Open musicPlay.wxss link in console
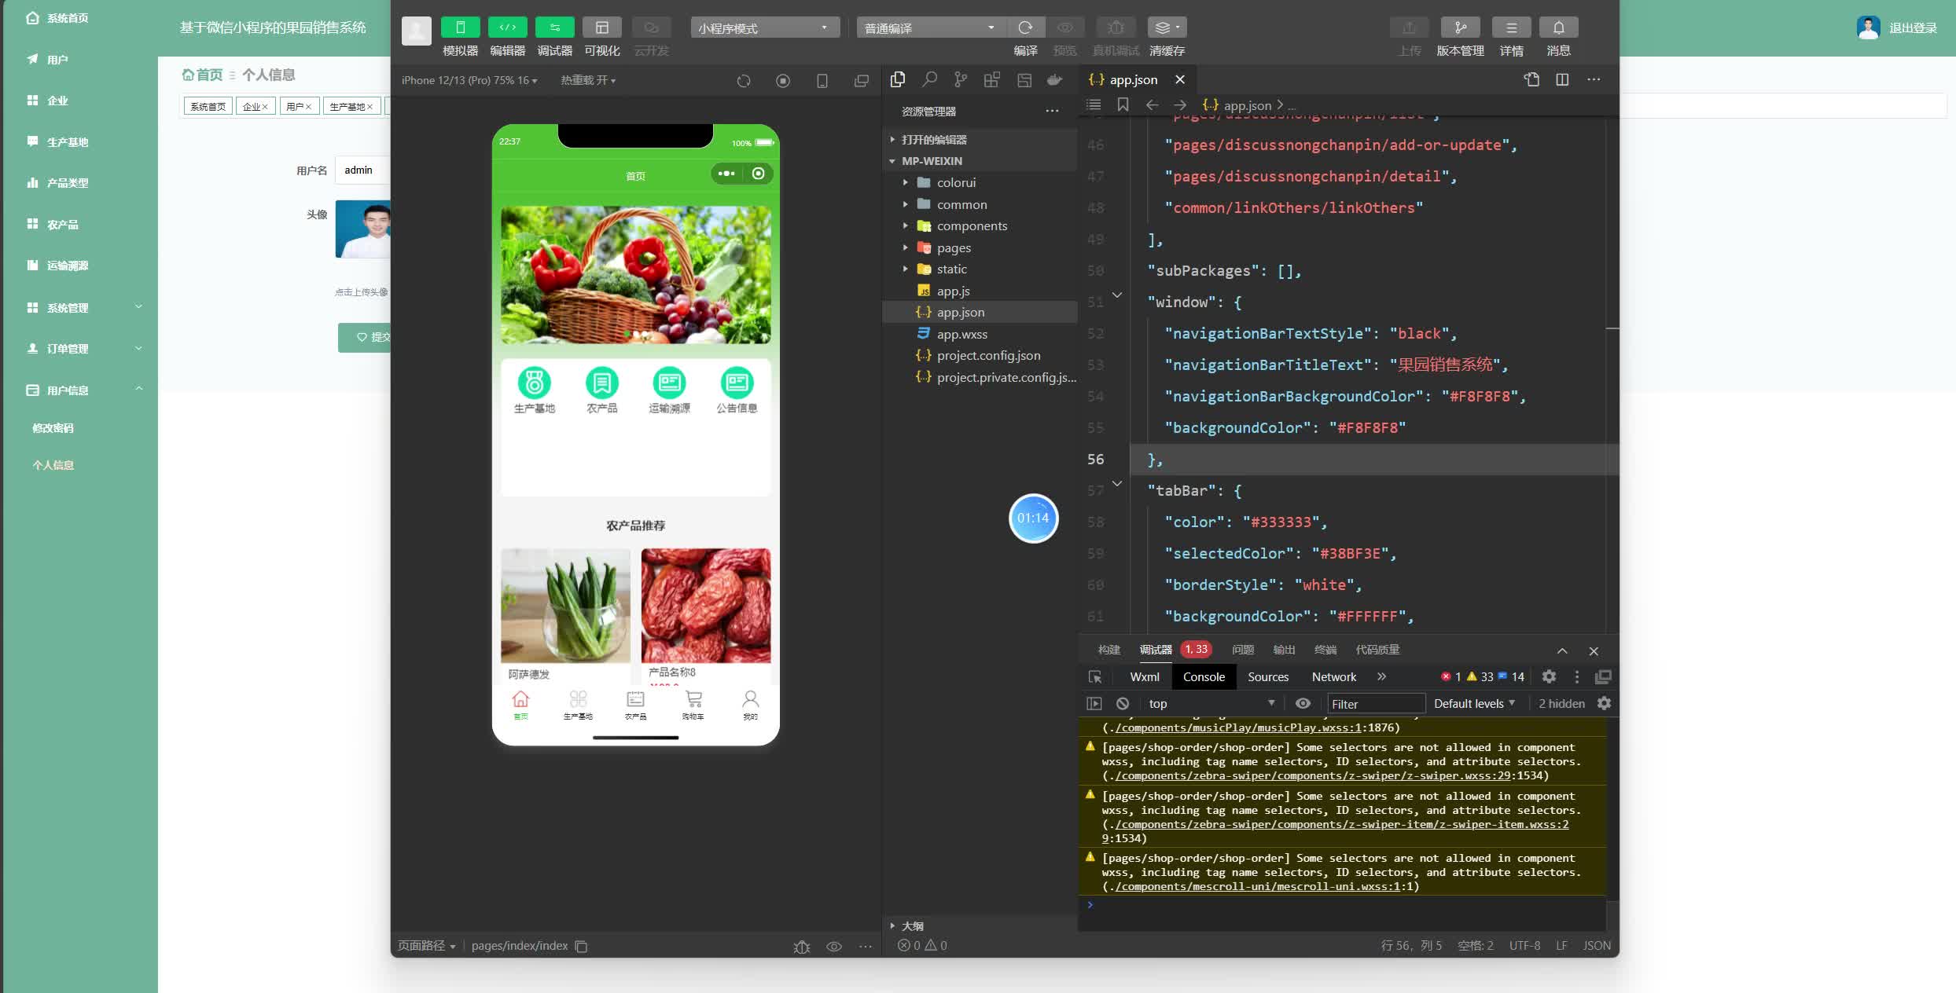 pyautogui.click(x=1237, y=727)
